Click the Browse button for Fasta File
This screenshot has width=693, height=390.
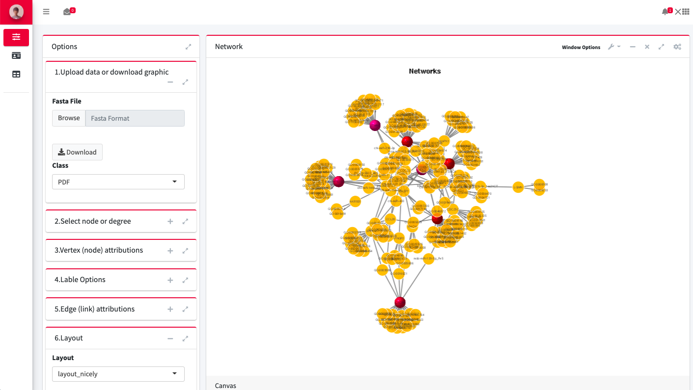pos(69,118)
